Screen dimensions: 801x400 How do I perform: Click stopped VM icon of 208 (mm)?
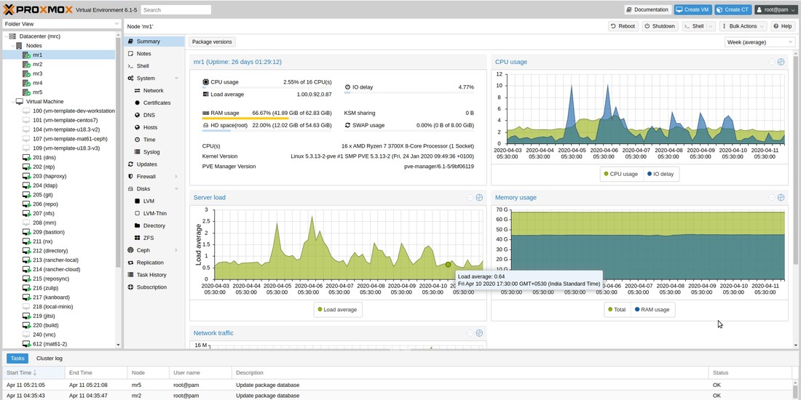pyautogui.click(x=26, y=223)
